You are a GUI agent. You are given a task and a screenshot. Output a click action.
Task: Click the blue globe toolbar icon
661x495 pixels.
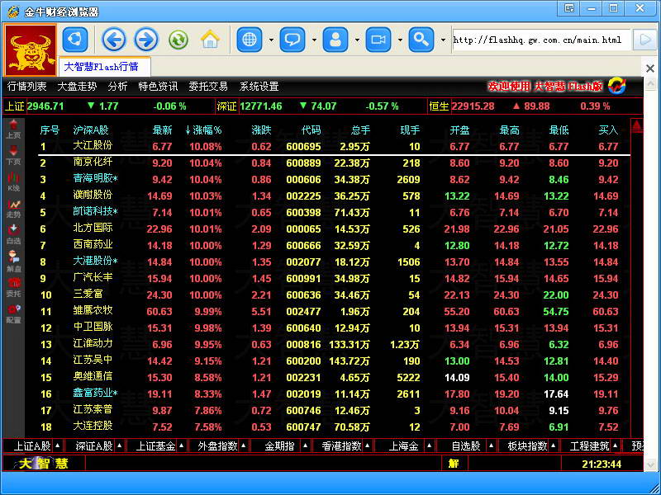pyautogui.click(x=250, y=40)
